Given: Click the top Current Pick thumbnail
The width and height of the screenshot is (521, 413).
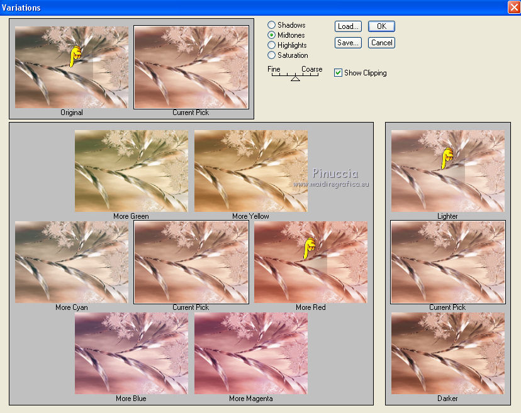Looking at the screenshot, I should tap(191, 67).
